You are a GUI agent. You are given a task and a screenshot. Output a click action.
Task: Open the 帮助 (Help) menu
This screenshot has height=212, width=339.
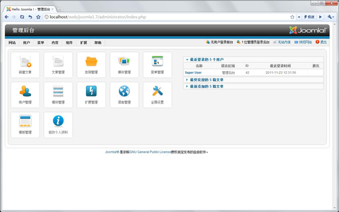pos(98,42)
